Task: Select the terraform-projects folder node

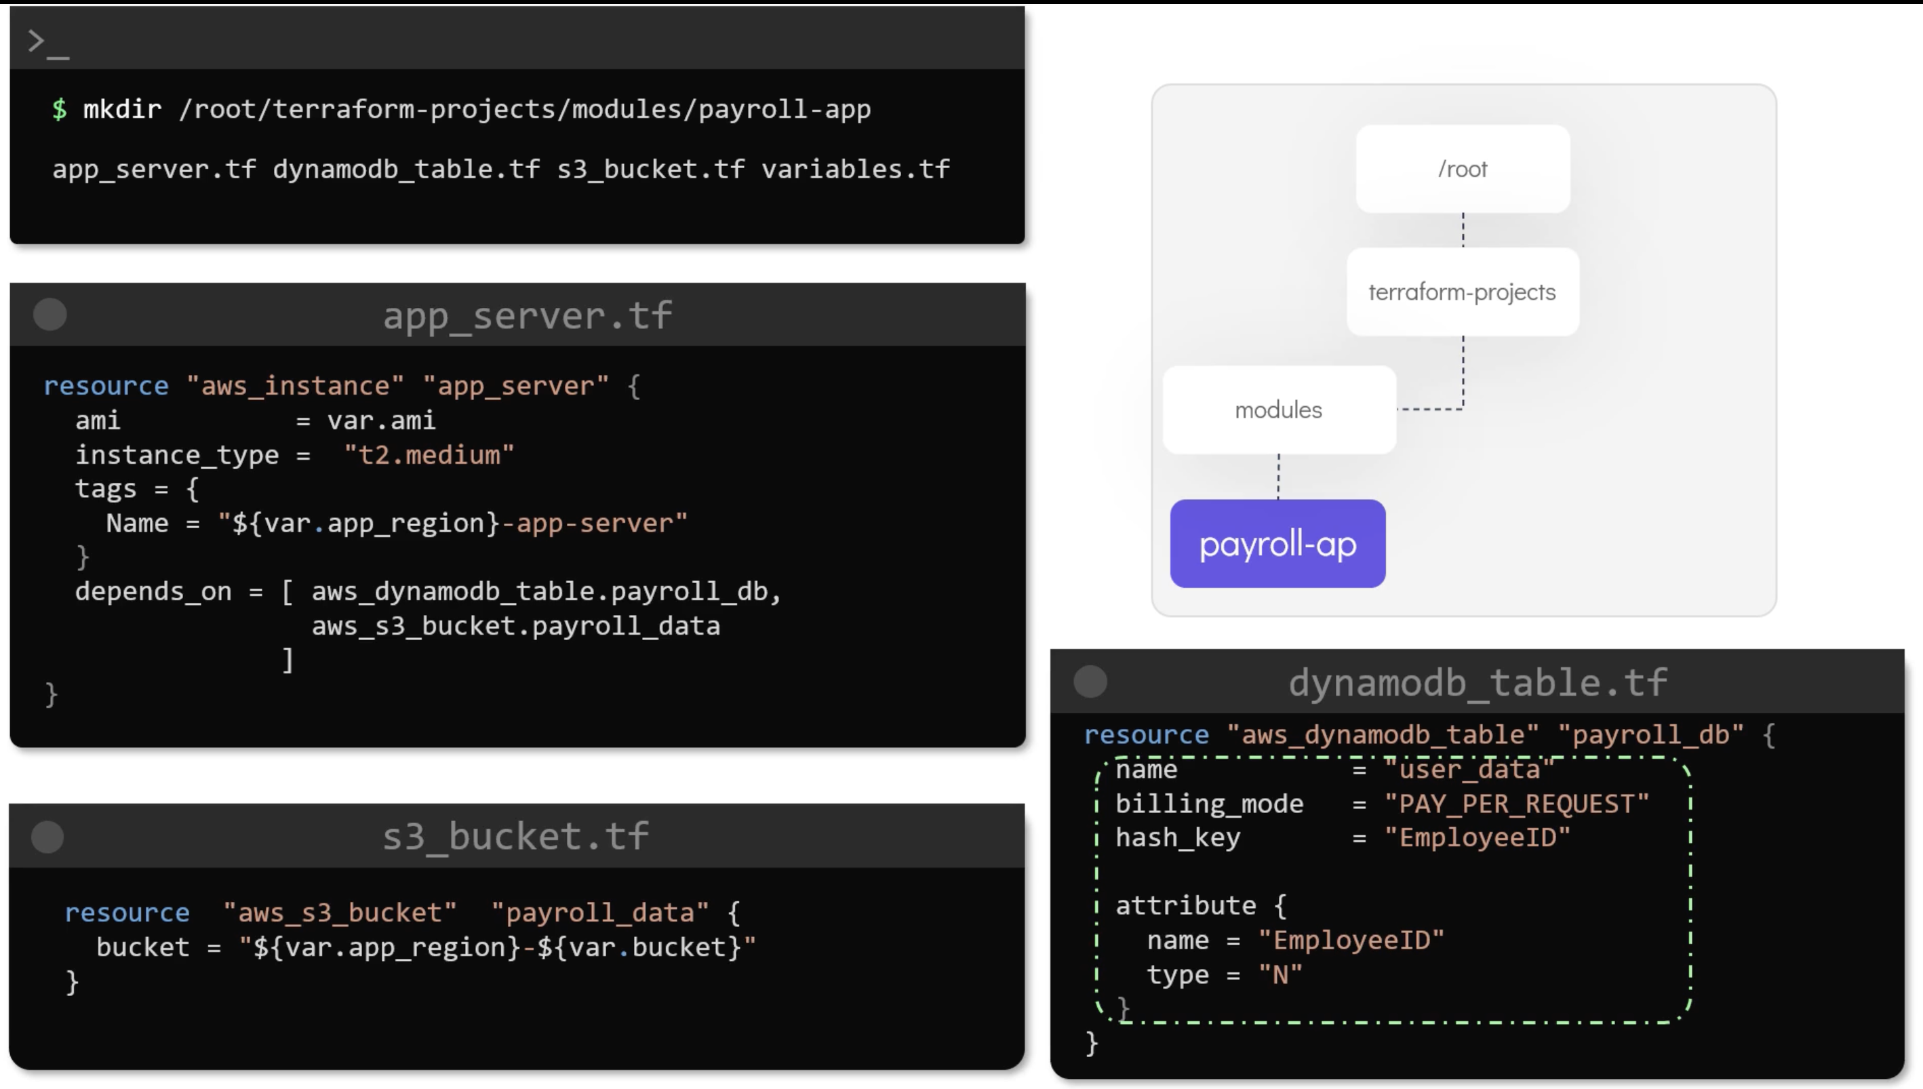Action: (x=1463, y=292)
